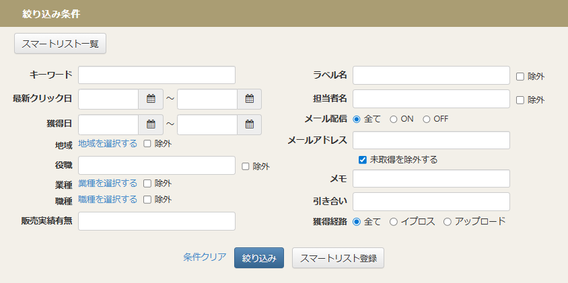Open calendar for 最新クリック日 end date
The width and height of the screenshot is (568, 283).
[249, 99]
